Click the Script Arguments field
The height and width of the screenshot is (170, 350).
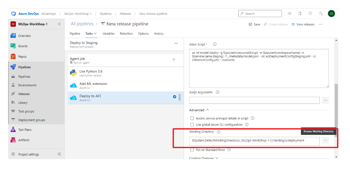pos(254,100)
